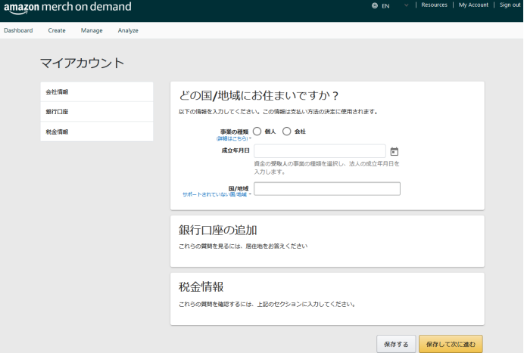
Task: Expand the EN language dropdown arrow
Action: point(407,5)
